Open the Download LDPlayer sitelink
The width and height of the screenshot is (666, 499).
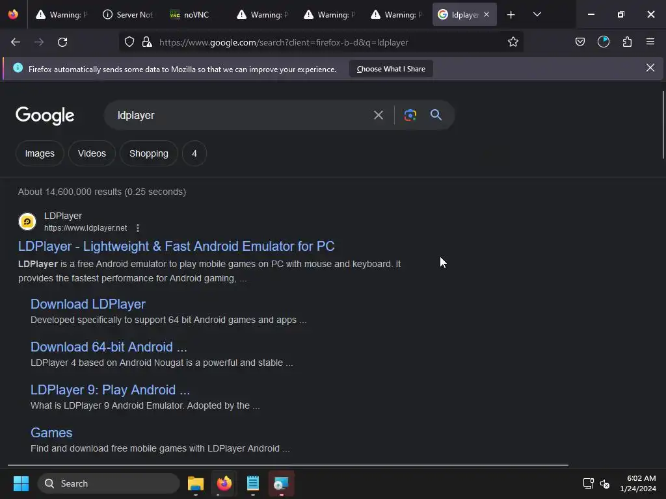pos(88,304)
